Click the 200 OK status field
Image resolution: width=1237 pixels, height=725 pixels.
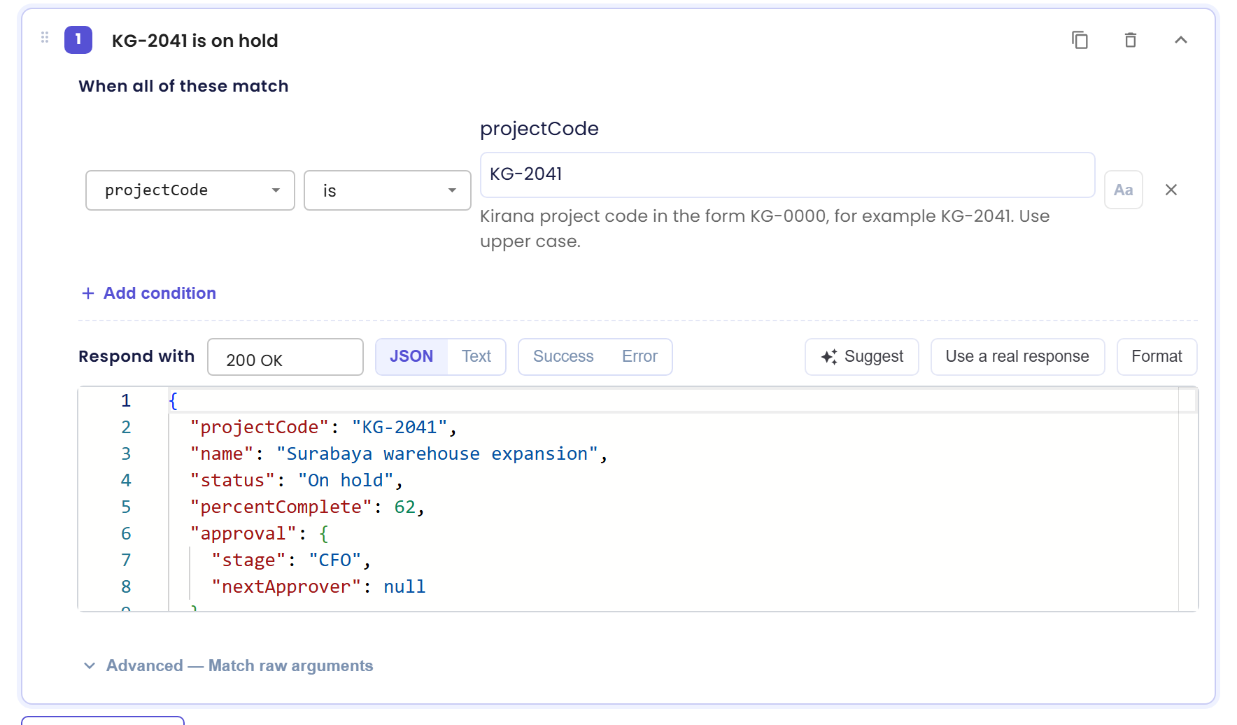[x=285, y=357]
